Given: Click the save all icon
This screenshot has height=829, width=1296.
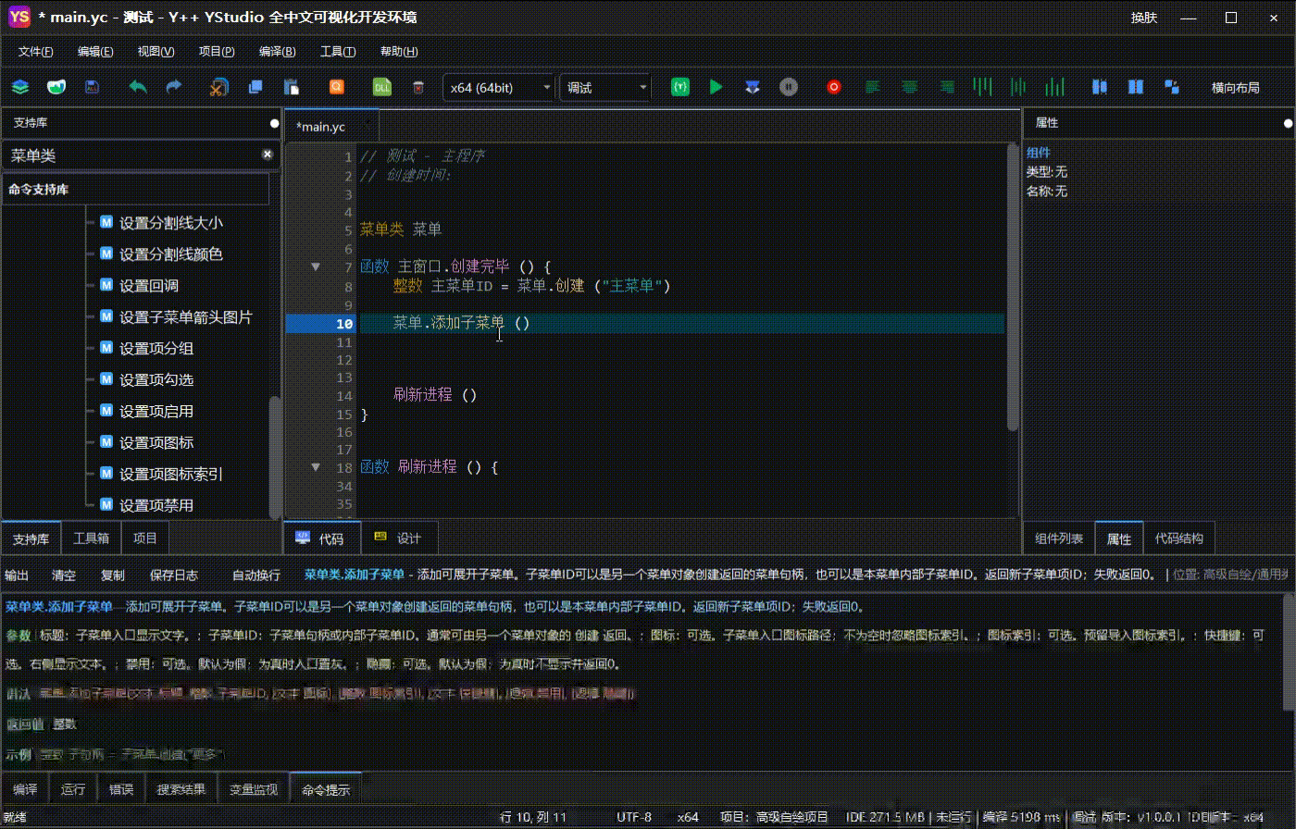Looking at the screenshot, I should pos(92,87).
